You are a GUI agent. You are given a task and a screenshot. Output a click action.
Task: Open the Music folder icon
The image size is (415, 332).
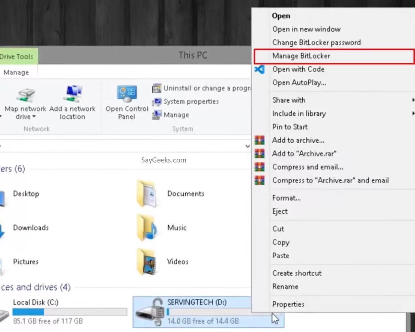coord(147,228)
